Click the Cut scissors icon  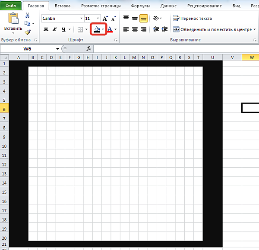click(x=28, y=16)
